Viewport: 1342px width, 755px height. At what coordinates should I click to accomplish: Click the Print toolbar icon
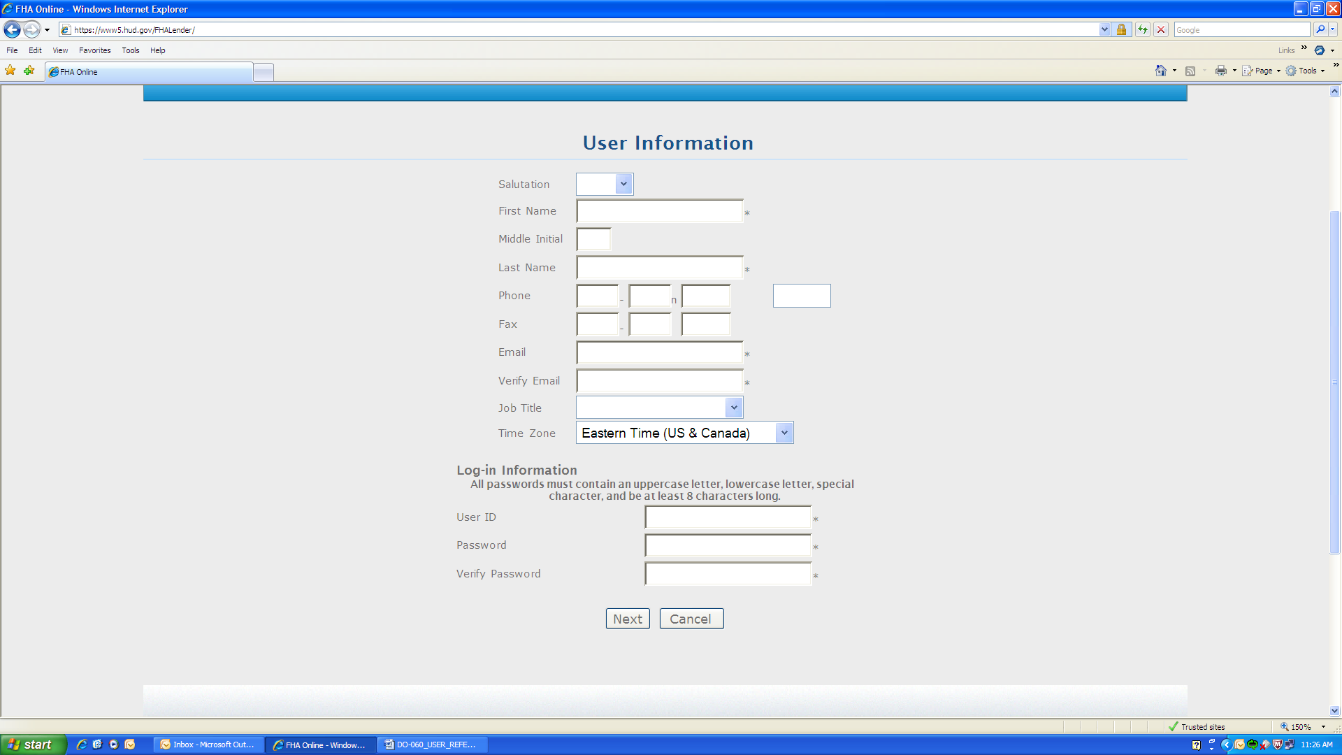click(x=1220, y=71)
